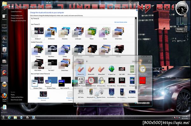This screenshot has height=126, width=191.
Task: Apply the ROG theme
Action: tap(38, 65)
